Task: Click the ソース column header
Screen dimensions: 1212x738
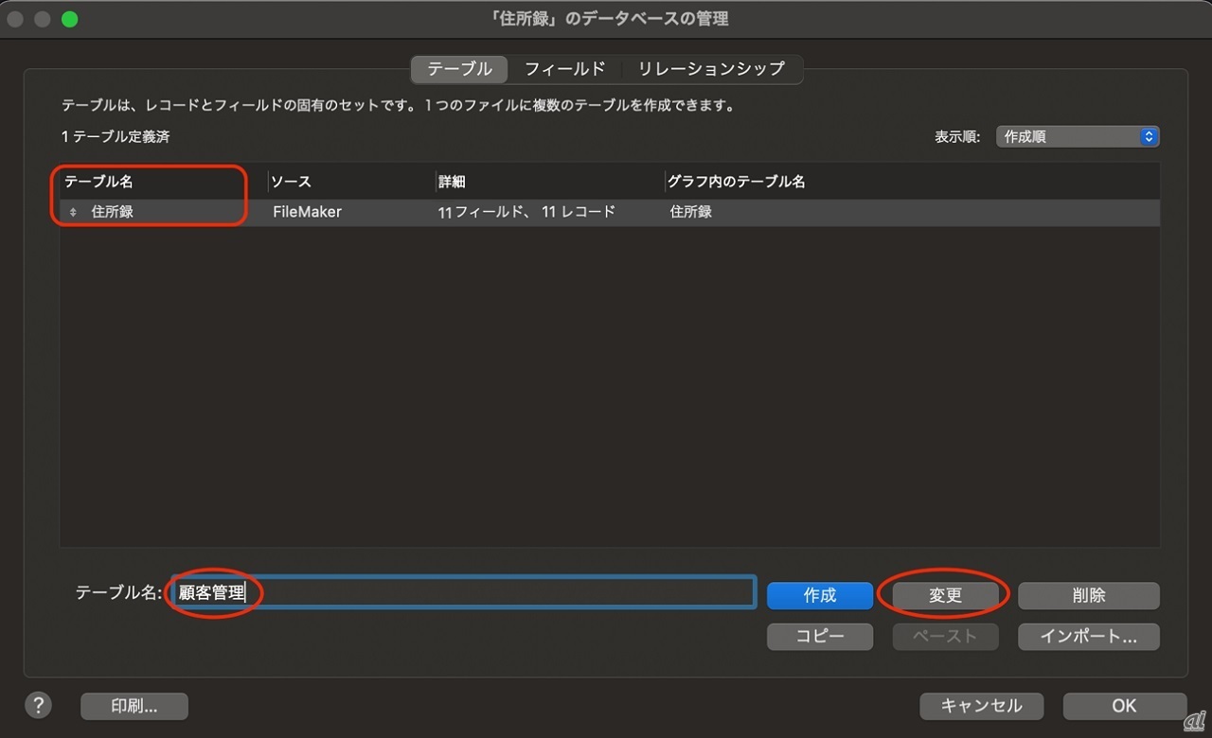Action: [x=292, y=182]
